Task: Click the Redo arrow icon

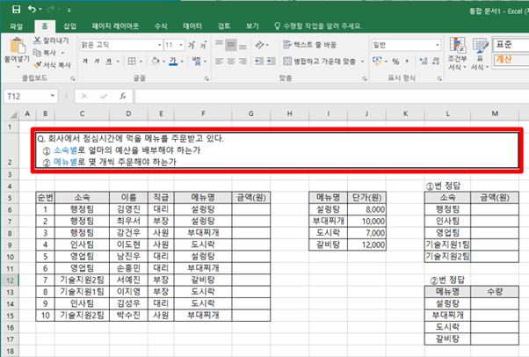Action: point(51,9)
